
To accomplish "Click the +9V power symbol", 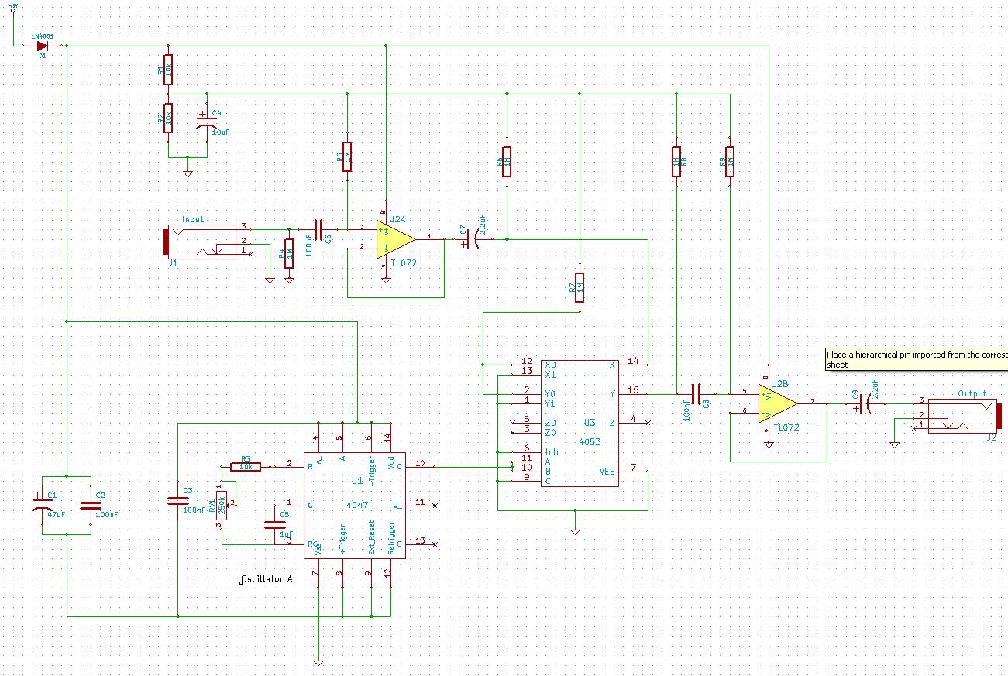I will coord(13,7).
